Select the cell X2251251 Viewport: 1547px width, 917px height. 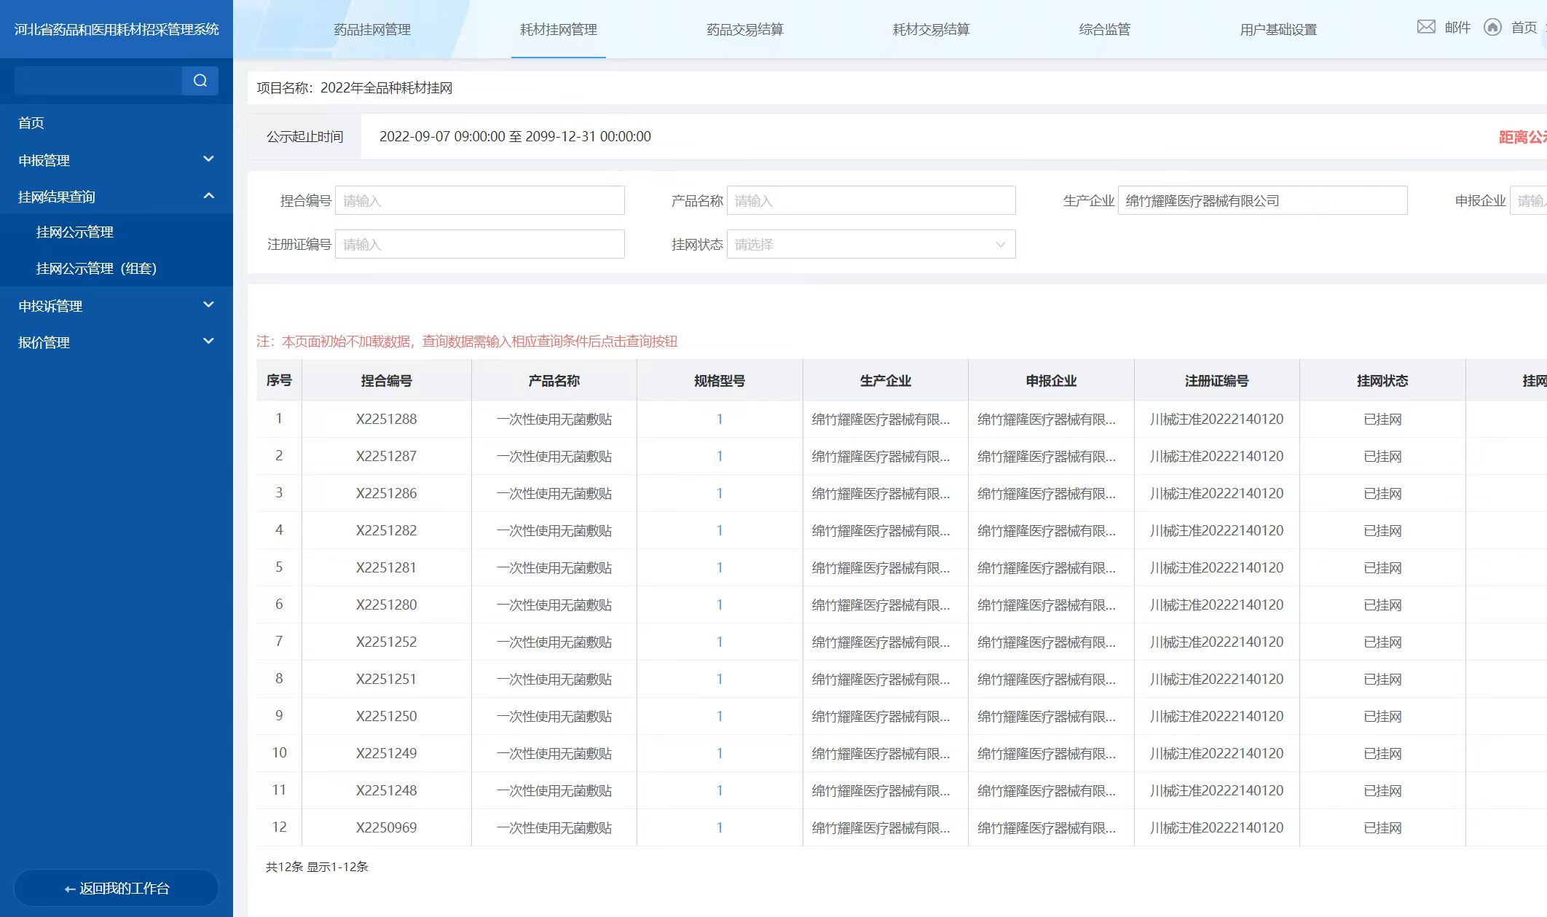coord(387,679)
